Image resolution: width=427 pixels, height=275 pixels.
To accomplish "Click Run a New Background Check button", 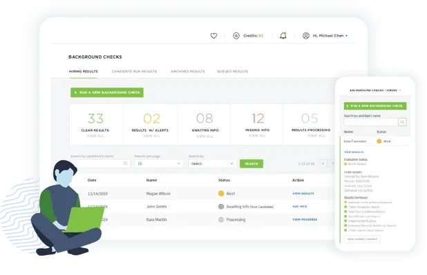I will [x=107, y=92].
